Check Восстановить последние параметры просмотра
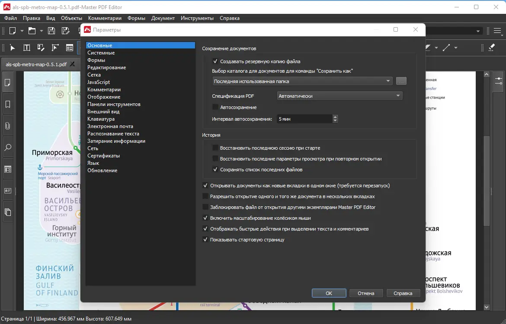Viewport: 506px width, 324px height. tap(215, 159)
